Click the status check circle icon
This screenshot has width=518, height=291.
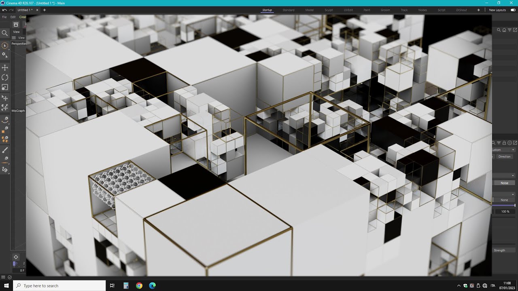(10, 277)
